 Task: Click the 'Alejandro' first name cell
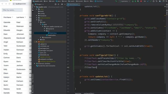[7, 38]
